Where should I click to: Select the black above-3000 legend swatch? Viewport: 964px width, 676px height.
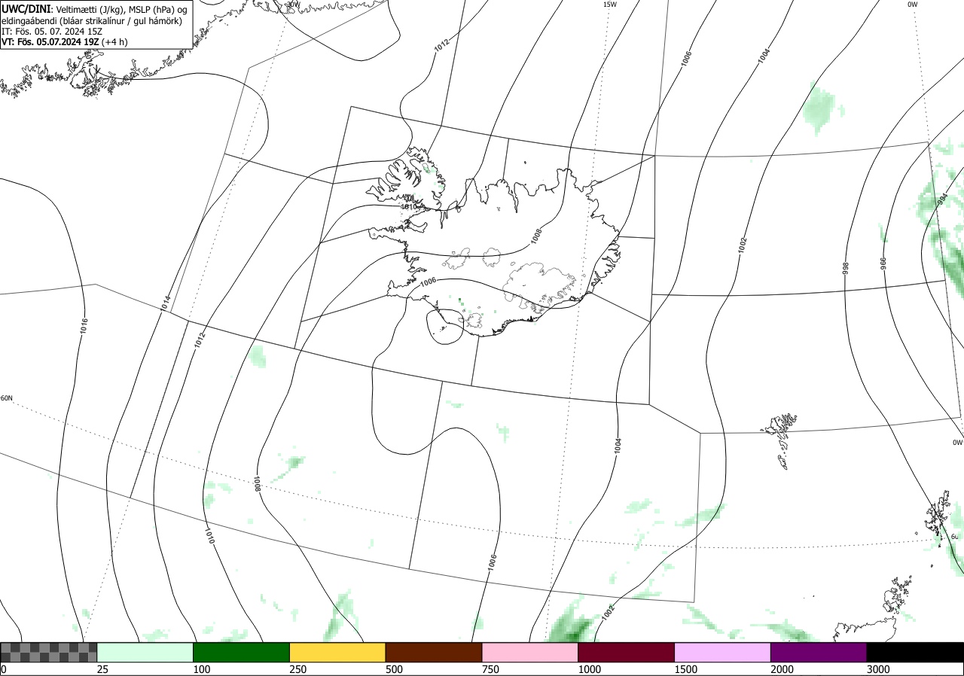915,652
